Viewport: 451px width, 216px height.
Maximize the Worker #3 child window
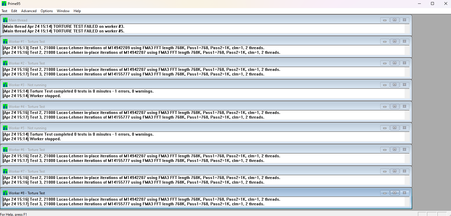click(394, 85)
